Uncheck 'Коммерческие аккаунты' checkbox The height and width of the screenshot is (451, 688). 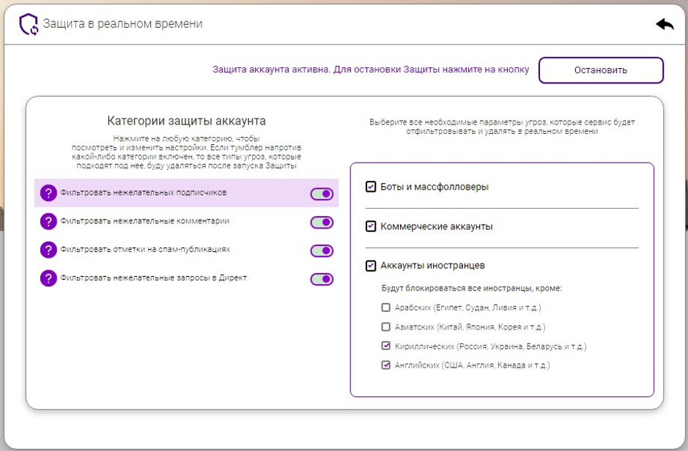tap(371, 227)
